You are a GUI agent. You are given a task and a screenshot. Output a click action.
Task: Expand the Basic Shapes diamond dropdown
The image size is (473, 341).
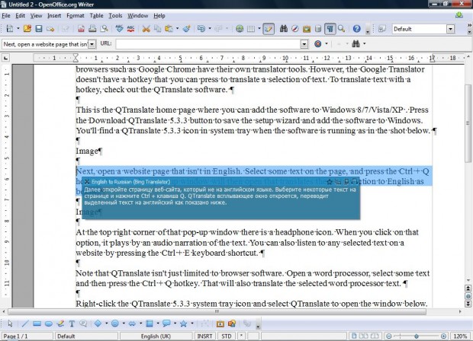point(107,323)
